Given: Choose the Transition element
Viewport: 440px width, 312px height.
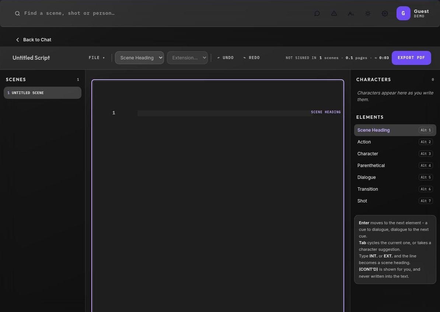Looking at the screenshot, I should click(395, 189).
